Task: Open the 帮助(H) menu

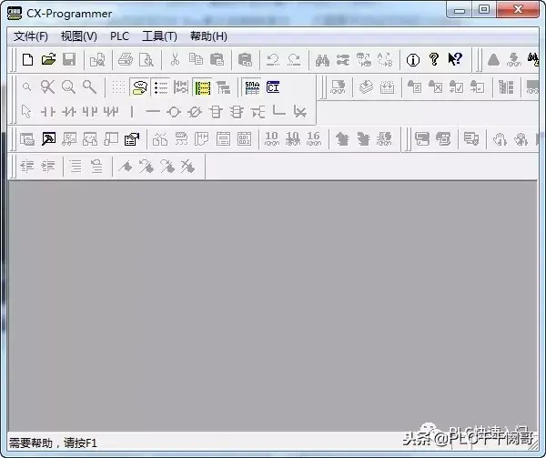Action: (x=208, y=36)
